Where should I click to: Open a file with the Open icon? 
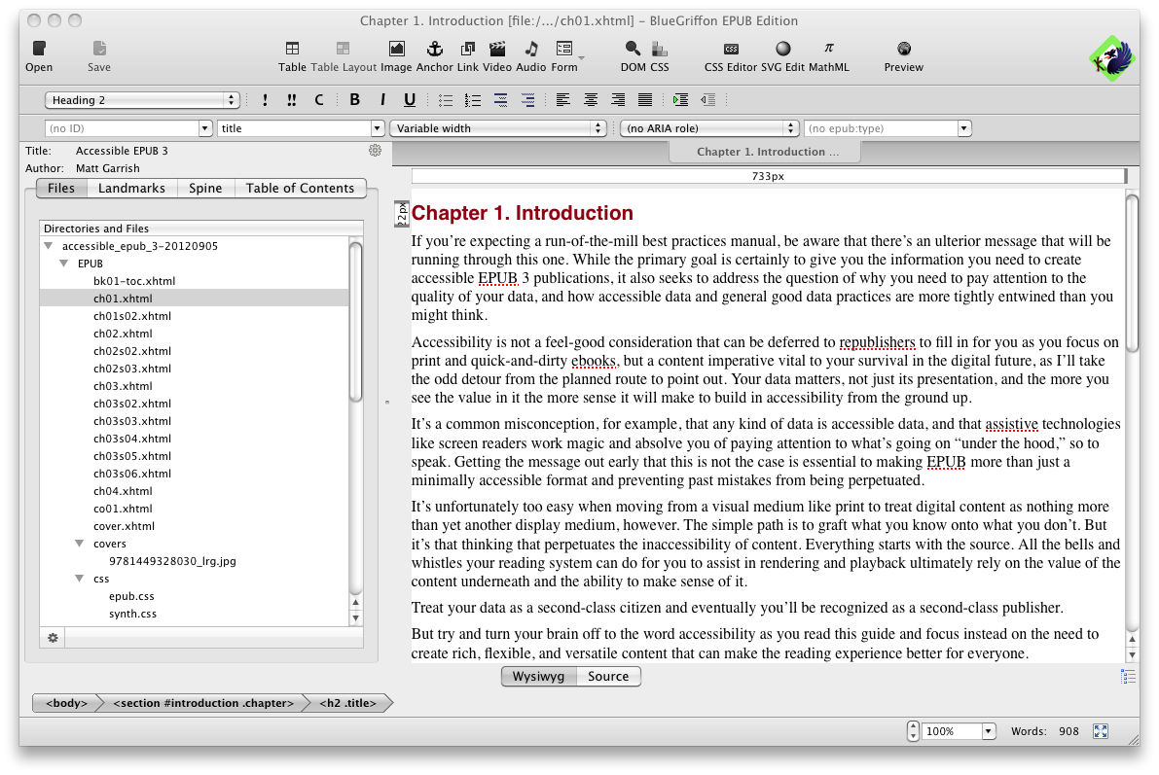(39, 49)
